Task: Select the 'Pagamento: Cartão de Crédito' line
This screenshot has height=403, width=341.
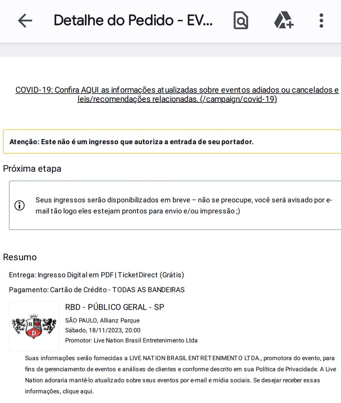Action: point(97,289)
